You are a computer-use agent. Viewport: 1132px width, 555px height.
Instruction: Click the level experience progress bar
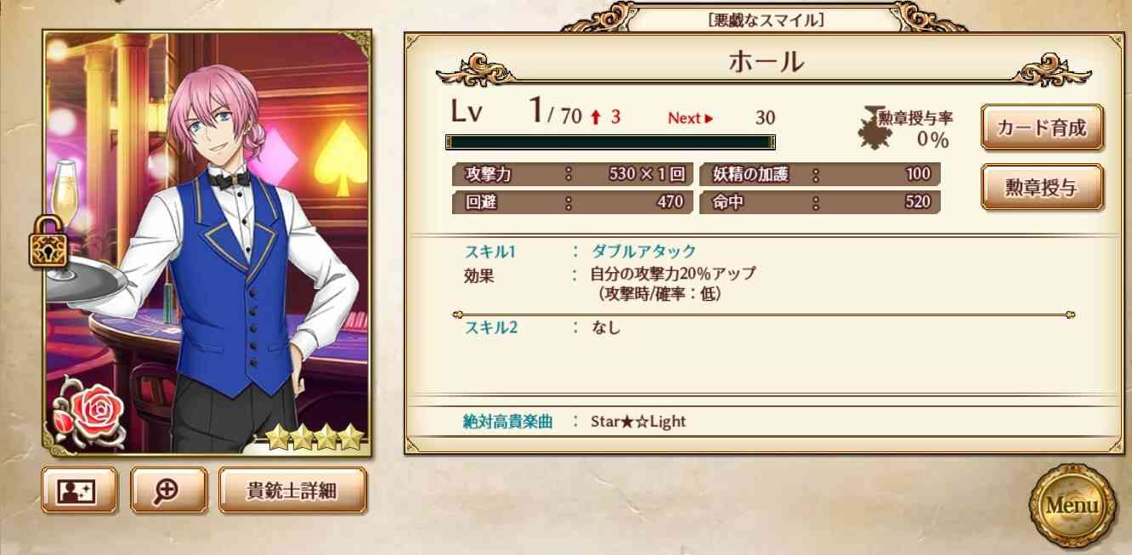click(610, 142)
